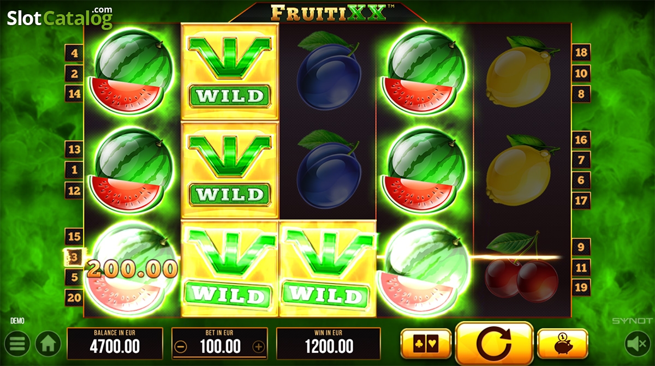The height and width of the screenshot is (366, 655).
Task: Go to the home icon
Action: (48, 344)
